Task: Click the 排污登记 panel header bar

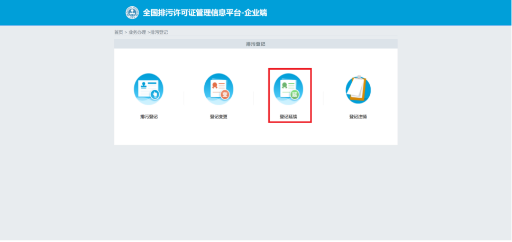Action: click(x=255, y=44)
